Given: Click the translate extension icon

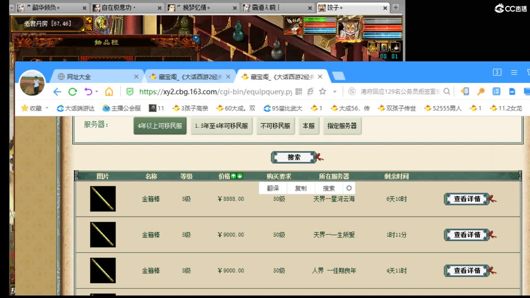Looking at the screenshot, I should tap(496, 91).
